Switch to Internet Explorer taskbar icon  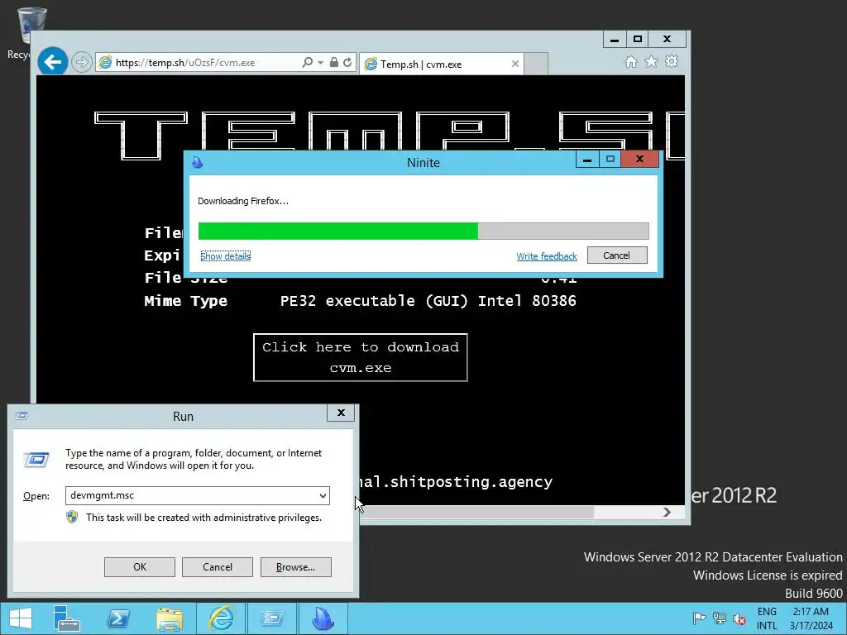(x=221, y=618)
